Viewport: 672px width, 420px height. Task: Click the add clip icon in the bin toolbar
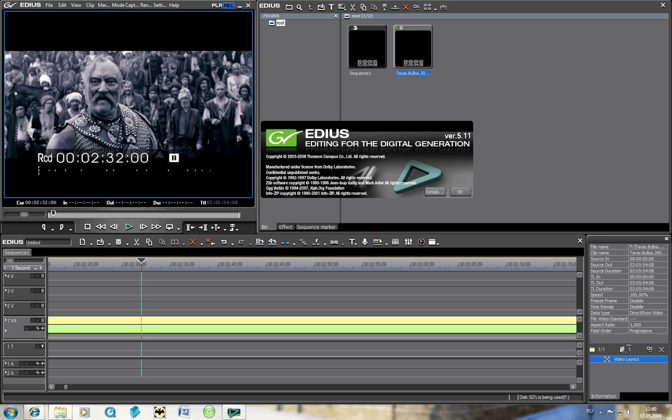(321, 7)
